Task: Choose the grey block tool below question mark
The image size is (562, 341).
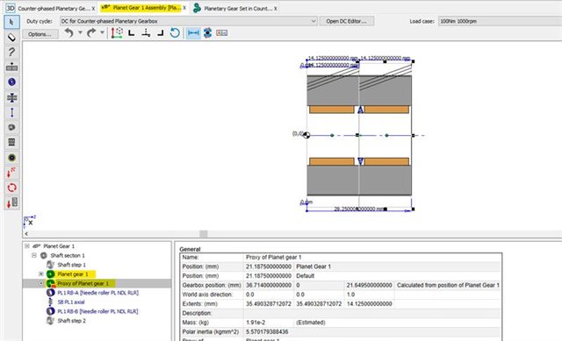Action: coord(11,67)
